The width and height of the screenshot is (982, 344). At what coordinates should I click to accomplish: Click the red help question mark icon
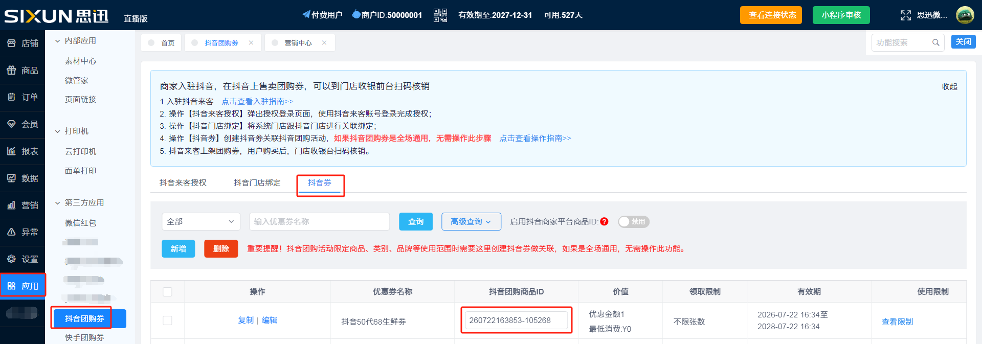point(604,221)
